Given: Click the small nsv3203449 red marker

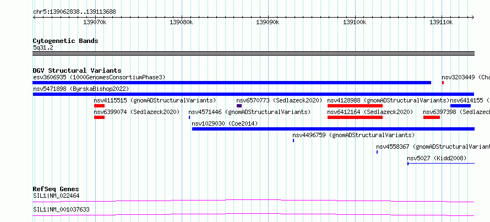Looking at the screenshot, I should 443,83.
